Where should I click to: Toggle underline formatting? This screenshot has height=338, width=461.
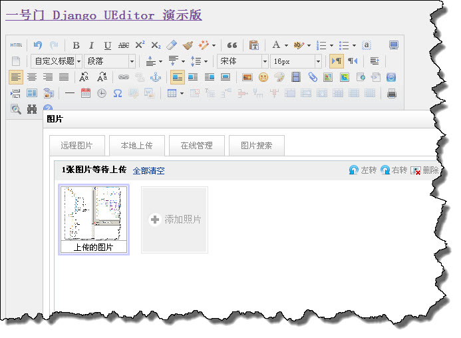[108, 45]
